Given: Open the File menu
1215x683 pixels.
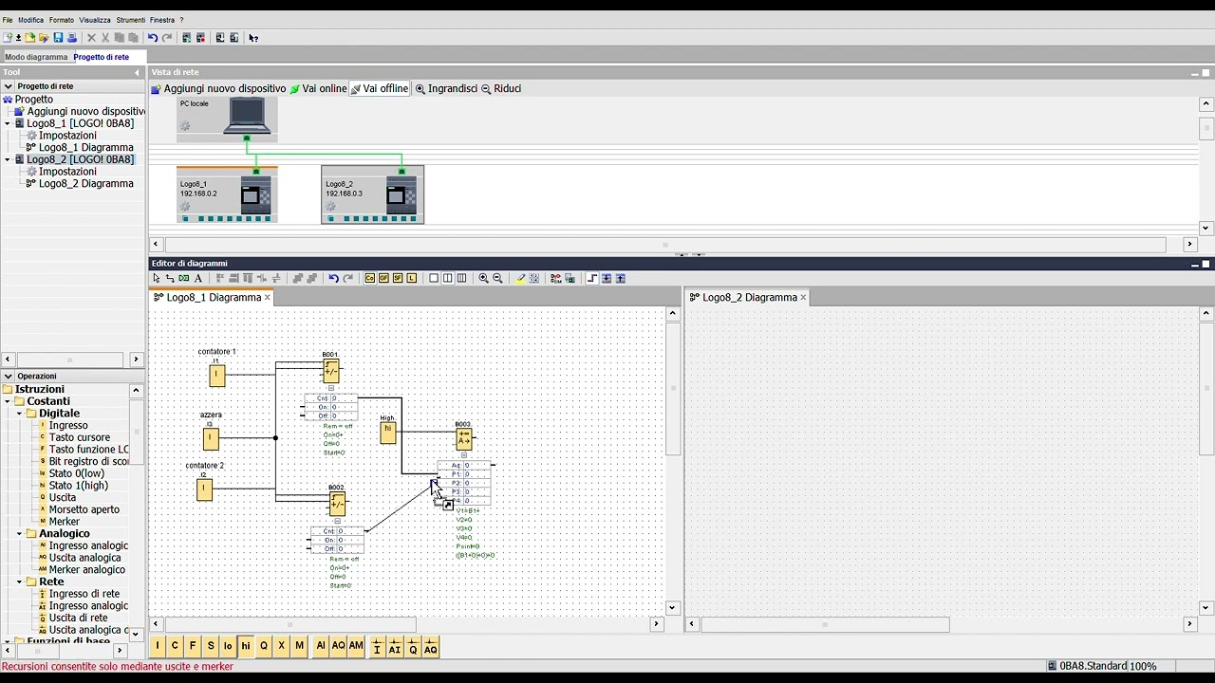Looking at the screenshot, I should pyautogui.click(x=8, y=20).
